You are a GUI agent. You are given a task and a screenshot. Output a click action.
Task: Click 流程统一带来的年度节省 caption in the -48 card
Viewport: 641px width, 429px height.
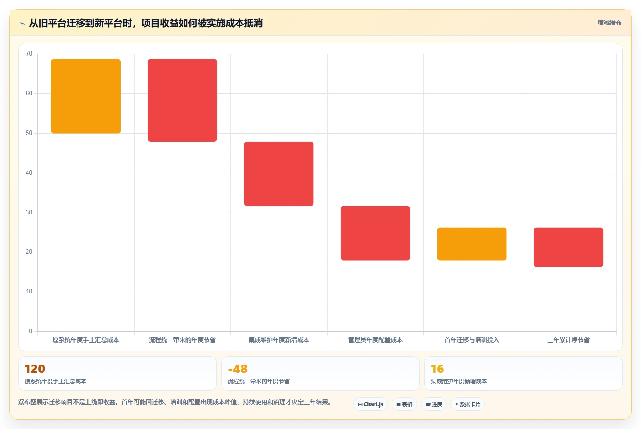(x=259, y=381)
